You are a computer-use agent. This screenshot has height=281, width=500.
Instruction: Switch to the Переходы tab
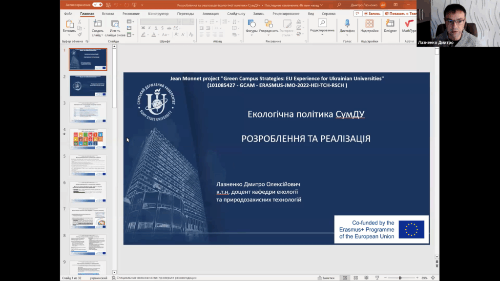click(185, 14)
